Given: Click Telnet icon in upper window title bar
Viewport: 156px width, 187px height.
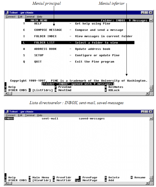Looking at the screenshot, I should [x=7, y=13].
